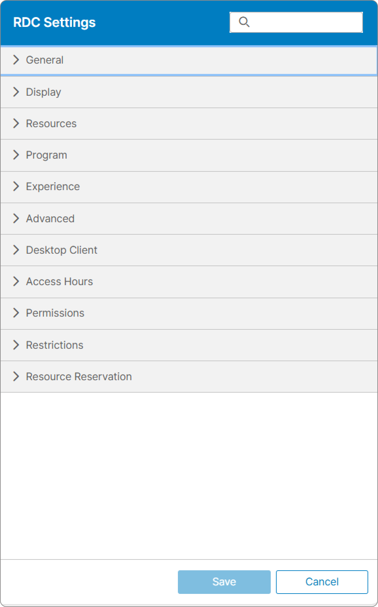The height and width of the screenshot is (607, 378).
Task: Open the Permissions section
Action: (55, 313)
